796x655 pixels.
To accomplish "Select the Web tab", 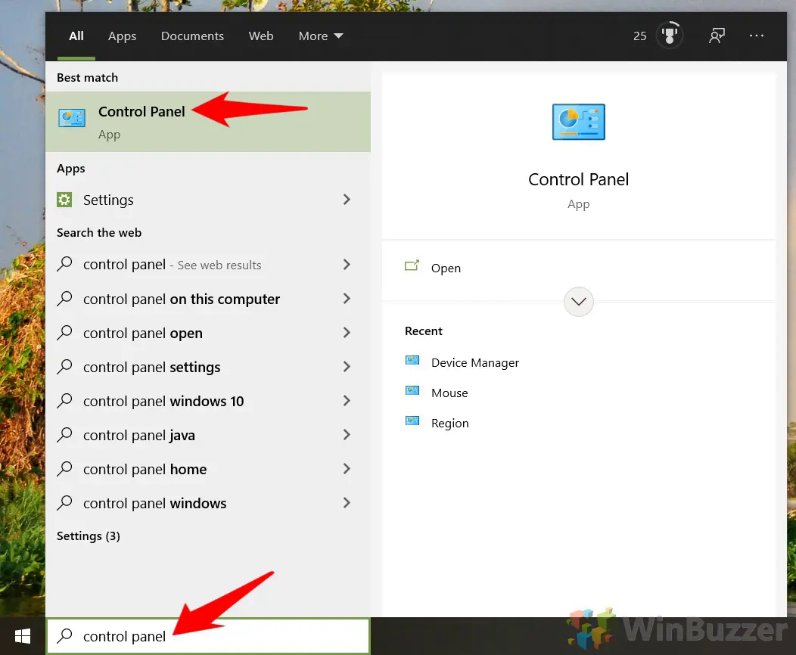I will 261,36.
